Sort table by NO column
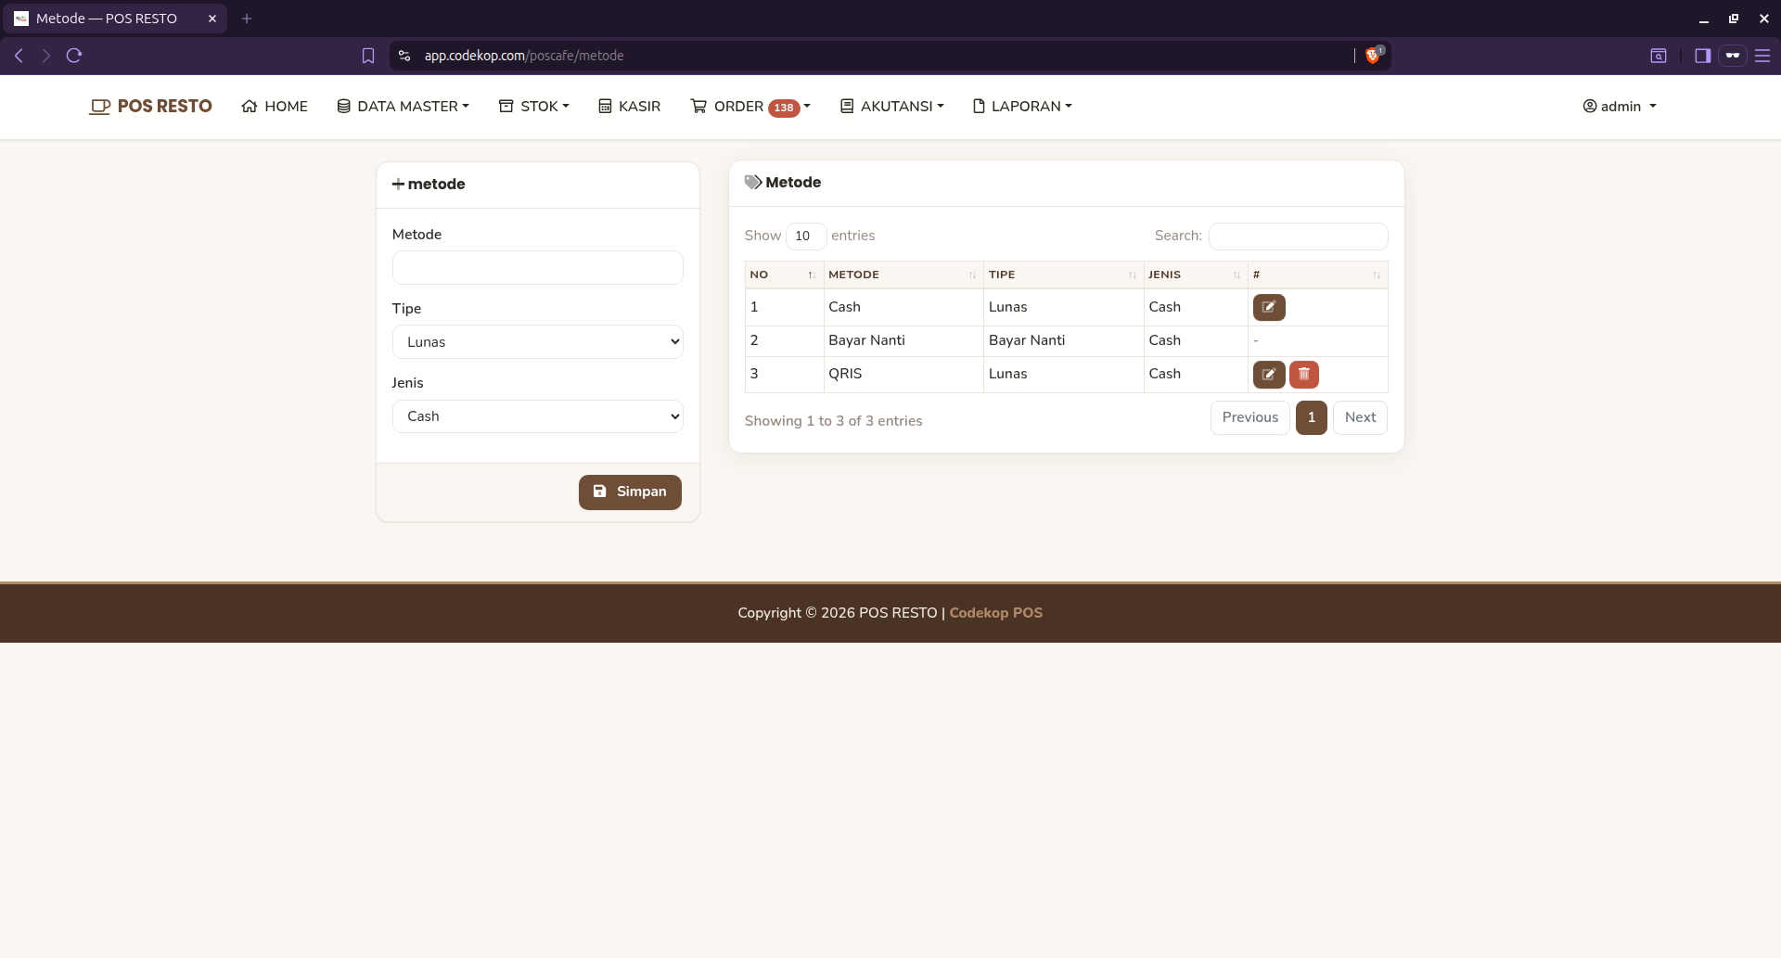 tap(784, 275)
